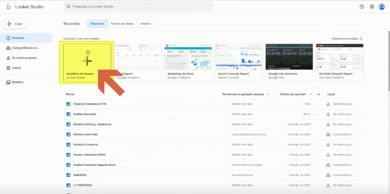The width and height of the screenshot is (390, 194).
Task: Click shared people icon in Relatório sem título row
Action: pos(328,134)
